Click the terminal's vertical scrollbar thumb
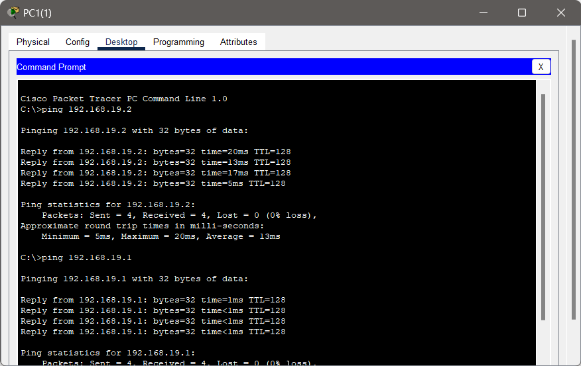The width and height of the screenshot is (581, 366). (543, 207)
